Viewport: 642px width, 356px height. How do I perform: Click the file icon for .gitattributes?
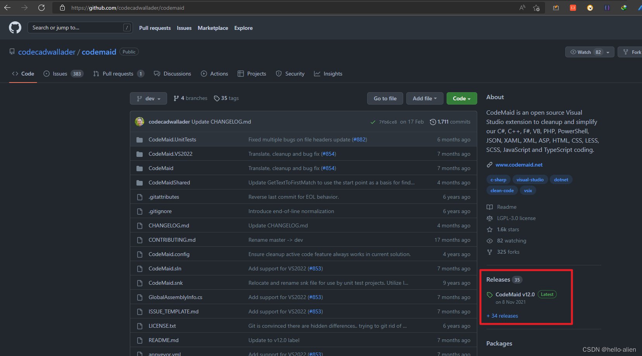[x=140, y=197]
